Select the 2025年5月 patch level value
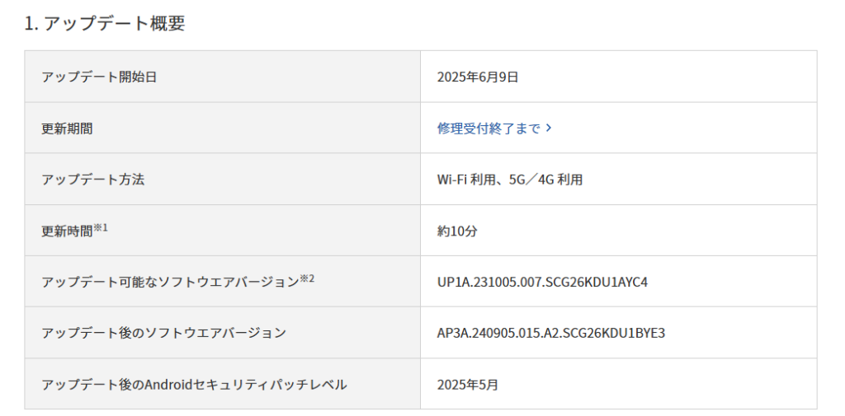 (468, 385)
